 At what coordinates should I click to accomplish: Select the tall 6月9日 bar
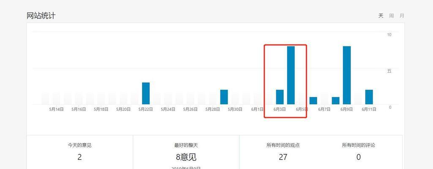[346, 75]
